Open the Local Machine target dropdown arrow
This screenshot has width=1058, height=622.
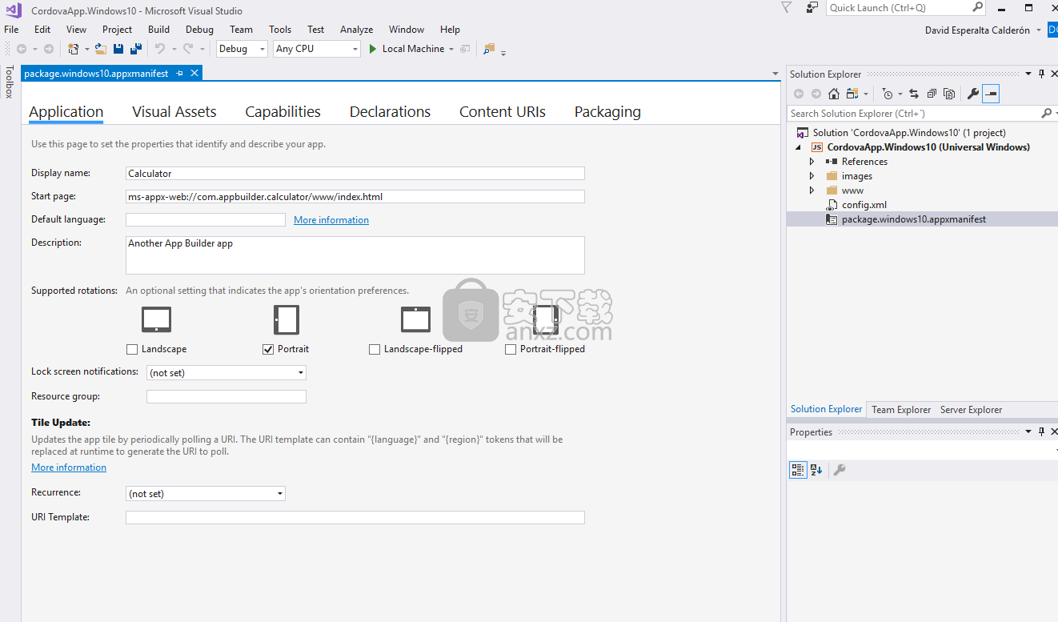(451, 50)
